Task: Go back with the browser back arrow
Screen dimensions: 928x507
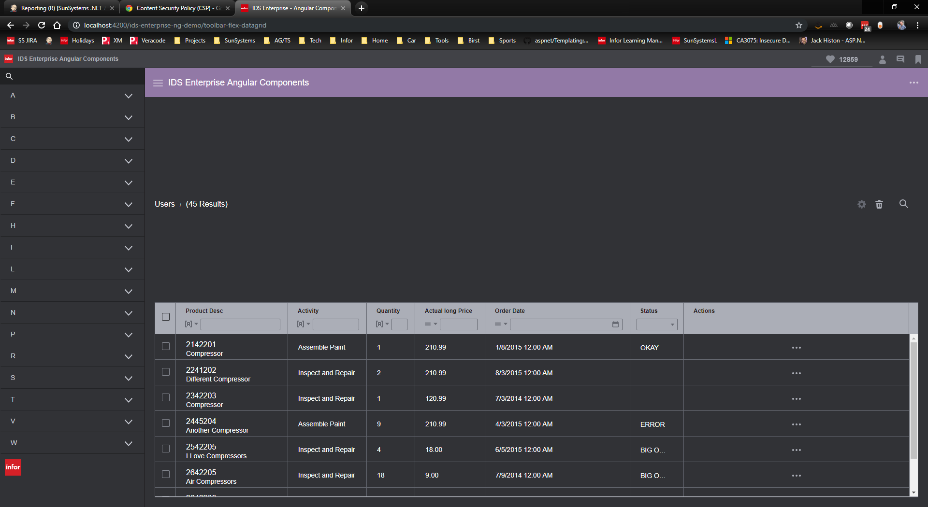Action: pyautogui.click(x=11, y=25)
